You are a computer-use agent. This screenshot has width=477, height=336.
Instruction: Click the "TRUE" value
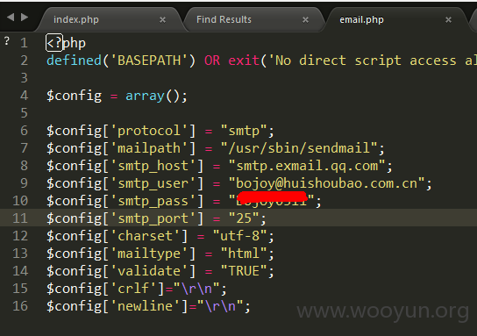pos(244,271)
